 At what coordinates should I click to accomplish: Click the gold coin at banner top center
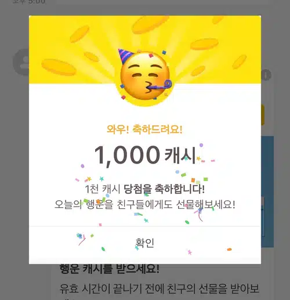coord(150,24)
